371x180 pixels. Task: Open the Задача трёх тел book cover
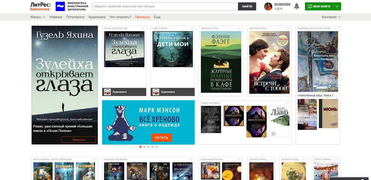coord(232,171)
